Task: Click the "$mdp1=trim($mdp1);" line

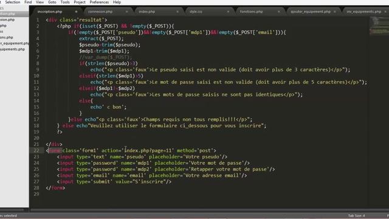Action: pos(104,51)
